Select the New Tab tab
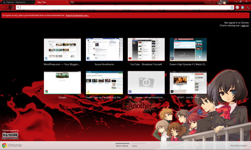 click(x=46, y=2)
